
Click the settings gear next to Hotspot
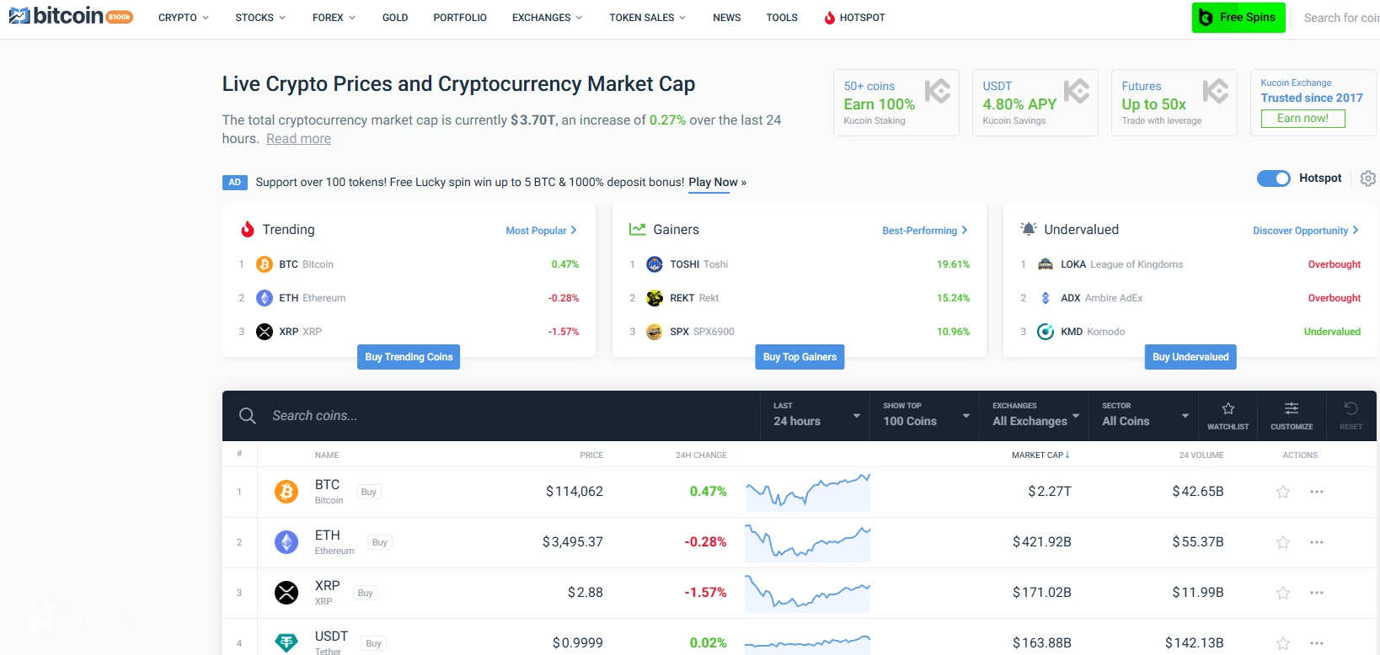tap(1368, 178)
